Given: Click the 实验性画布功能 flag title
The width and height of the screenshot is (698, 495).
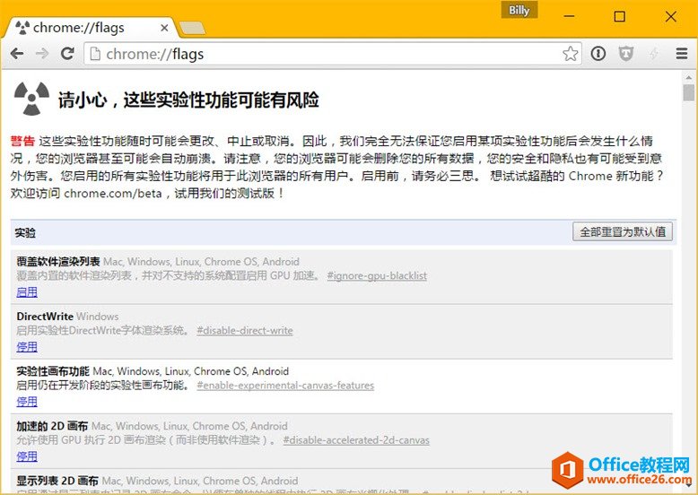Looking at the screenshot, I should point(53,371).
